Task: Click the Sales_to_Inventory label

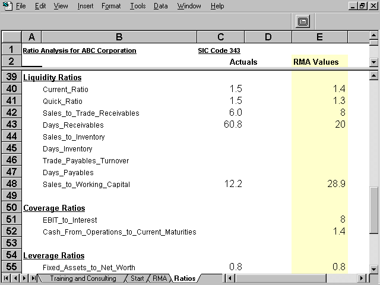Action: pyautogui.click(x=74, y=137)
